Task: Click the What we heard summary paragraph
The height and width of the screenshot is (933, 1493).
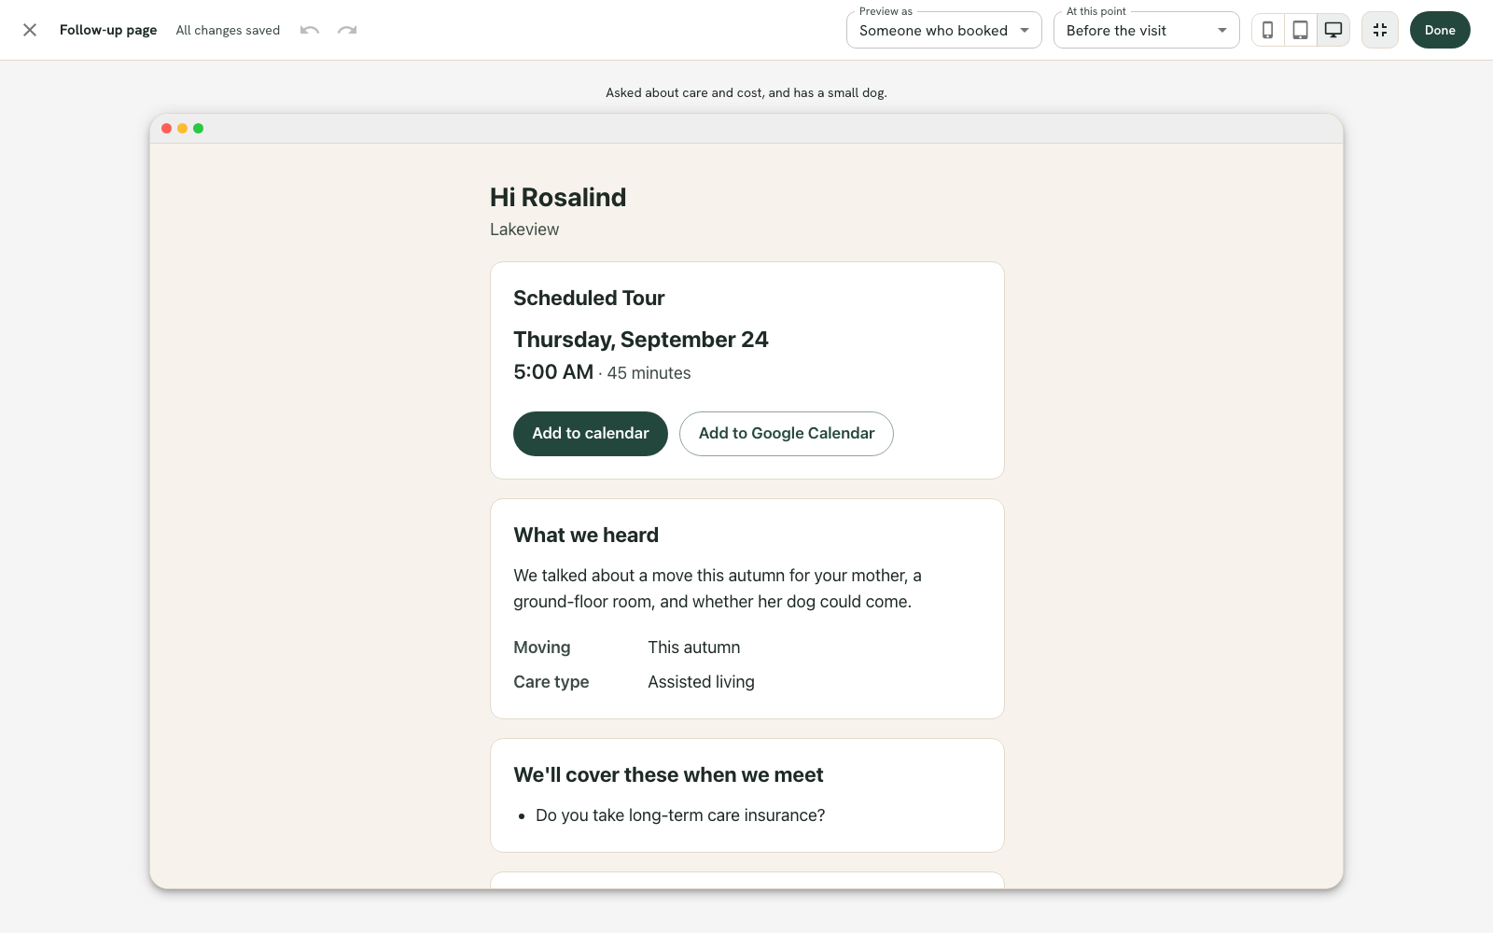Action: tap(718, 589)
